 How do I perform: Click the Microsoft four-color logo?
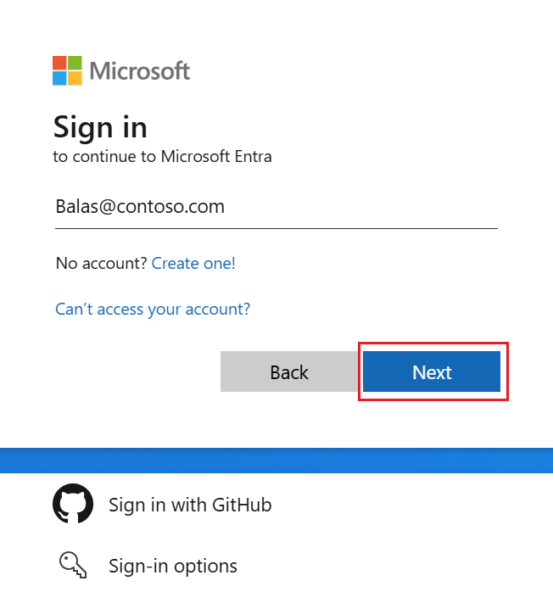click(x=67, y=70)
